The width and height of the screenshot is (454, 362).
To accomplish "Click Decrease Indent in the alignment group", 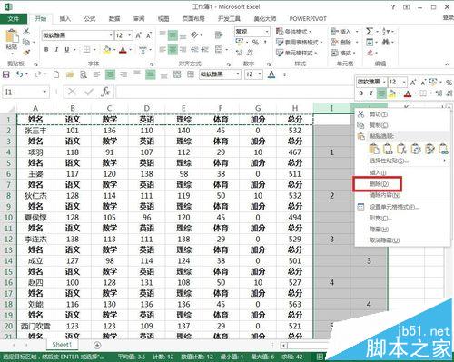I will (194, 49).
